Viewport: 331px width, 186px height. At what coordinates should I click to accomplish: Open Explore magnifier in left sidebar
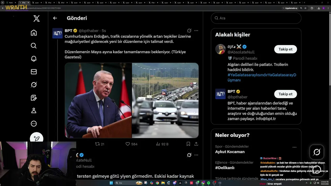[34, 46]
